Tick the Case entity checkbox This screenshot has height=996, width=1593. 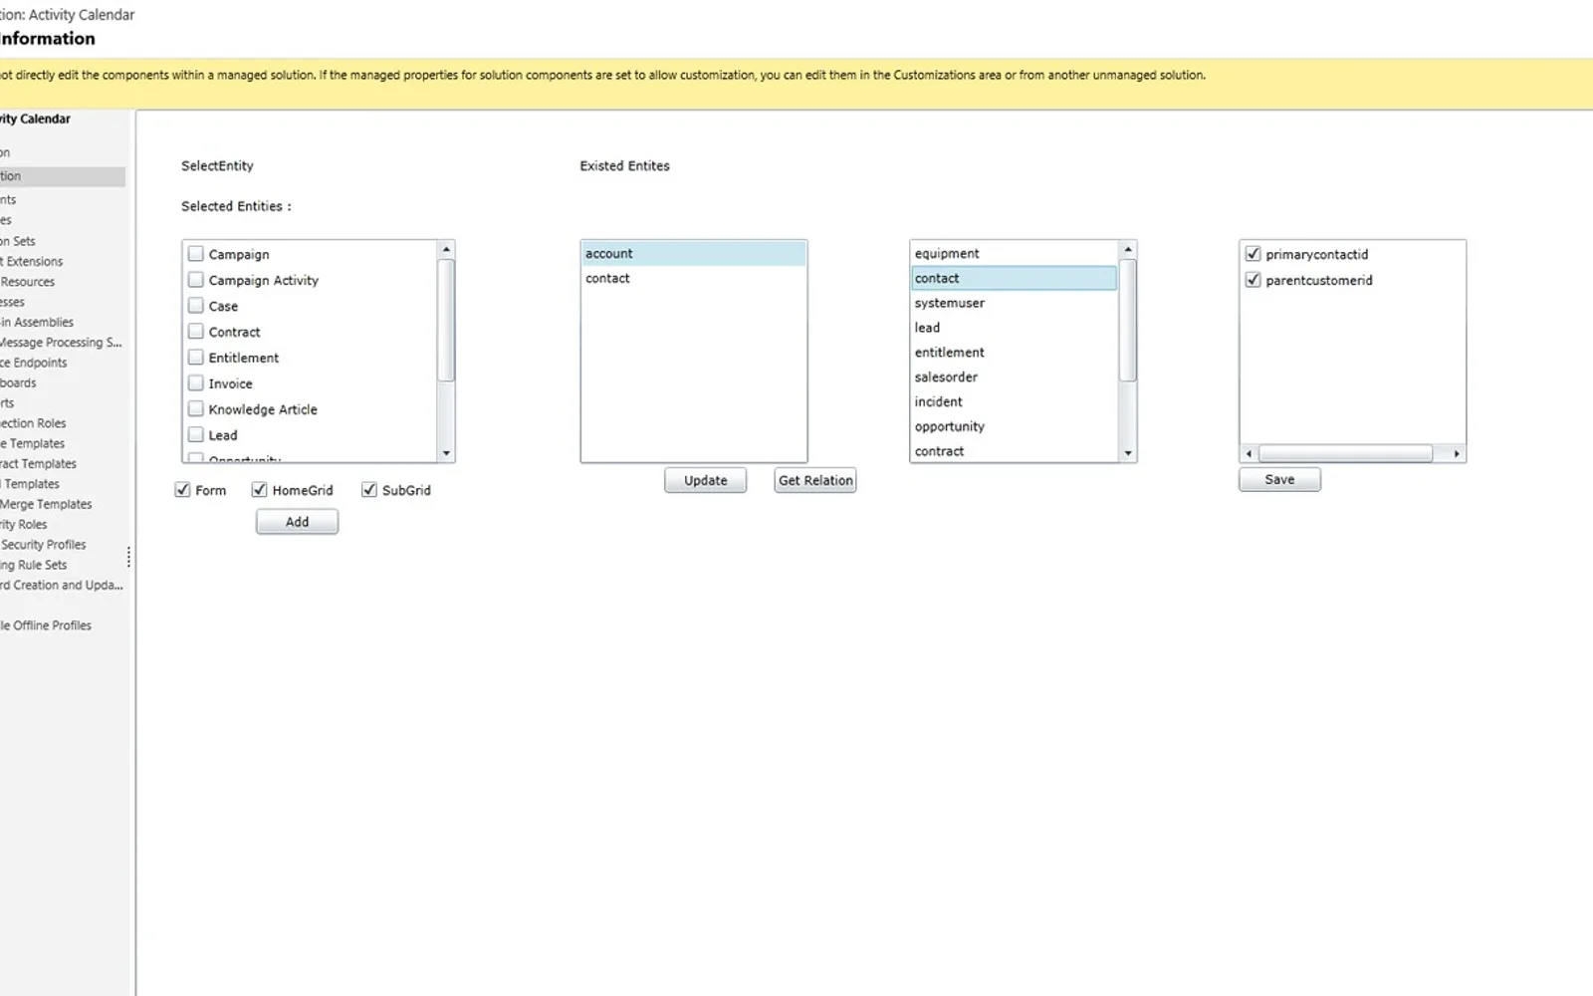click(196, 306)
